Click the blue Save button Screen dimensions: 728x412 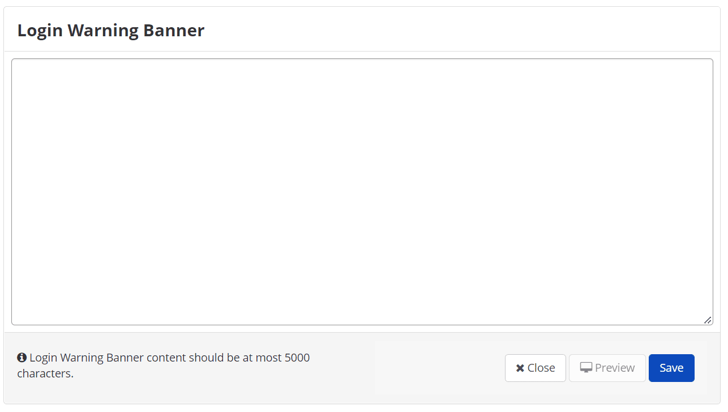671,368
